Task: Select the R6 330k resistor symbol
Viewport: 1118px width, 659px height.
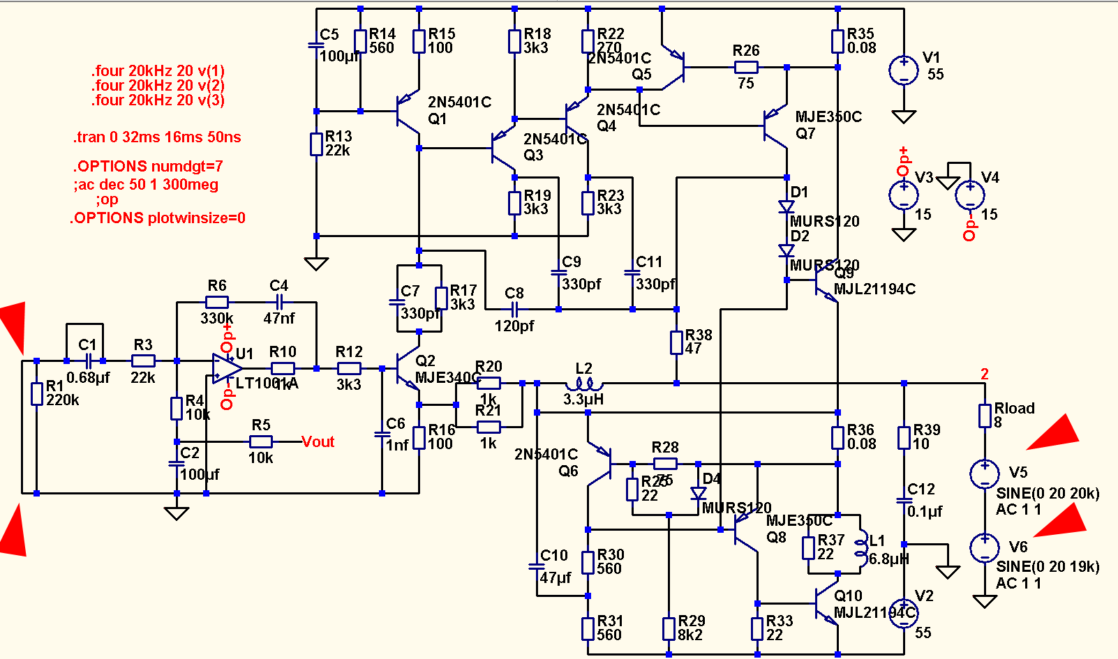Action: pyautogui.click(x=217, y=302)
